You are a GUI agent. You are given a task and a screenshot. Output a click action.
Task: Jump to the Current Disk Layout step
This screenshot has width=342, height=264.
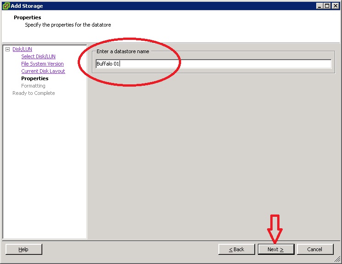coord(43,71)
